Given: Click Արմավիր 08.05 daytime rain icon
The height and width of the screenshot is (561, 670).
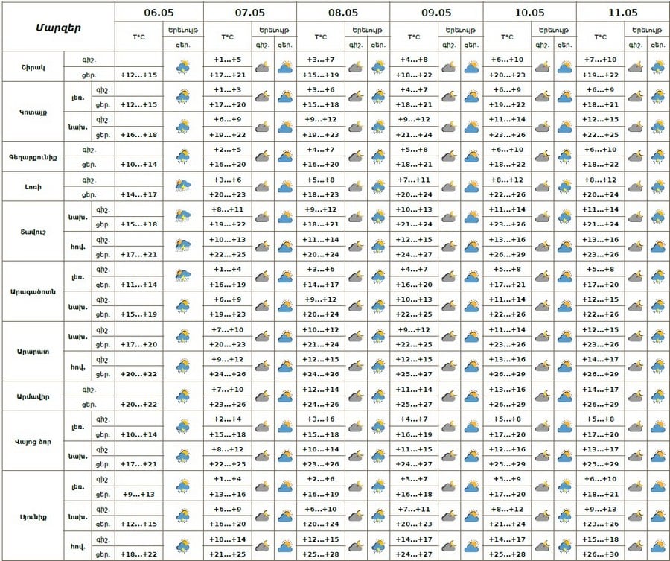Looking at the screenshot, I should [378, 396].
